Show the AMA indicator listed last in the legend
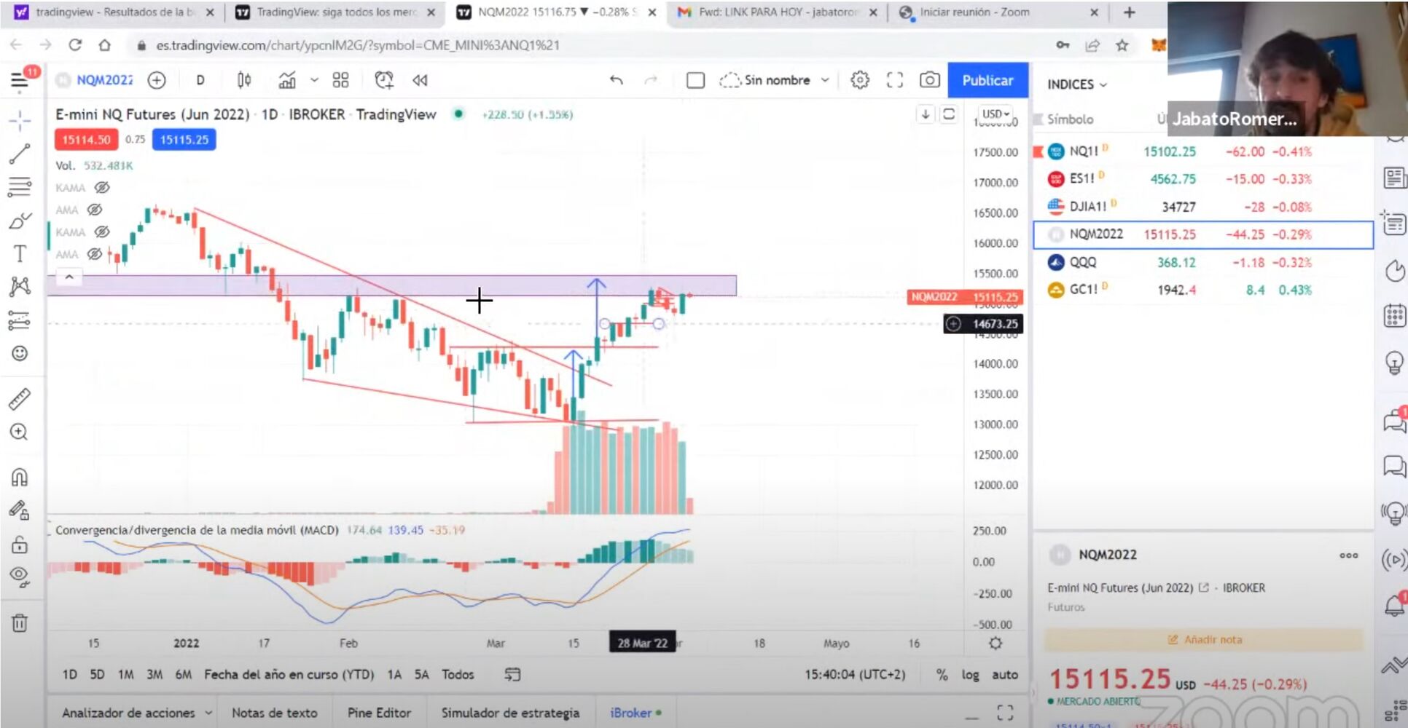Image resolution: width=1408 pixels, height=728 pixels. [x=95, y=254]
